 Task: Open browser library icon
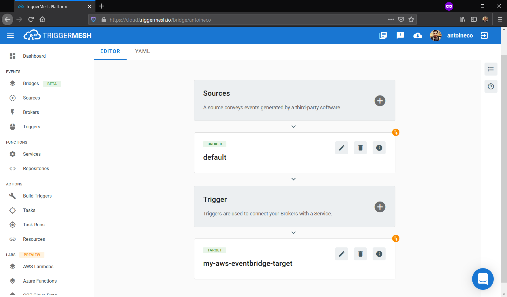462,19
